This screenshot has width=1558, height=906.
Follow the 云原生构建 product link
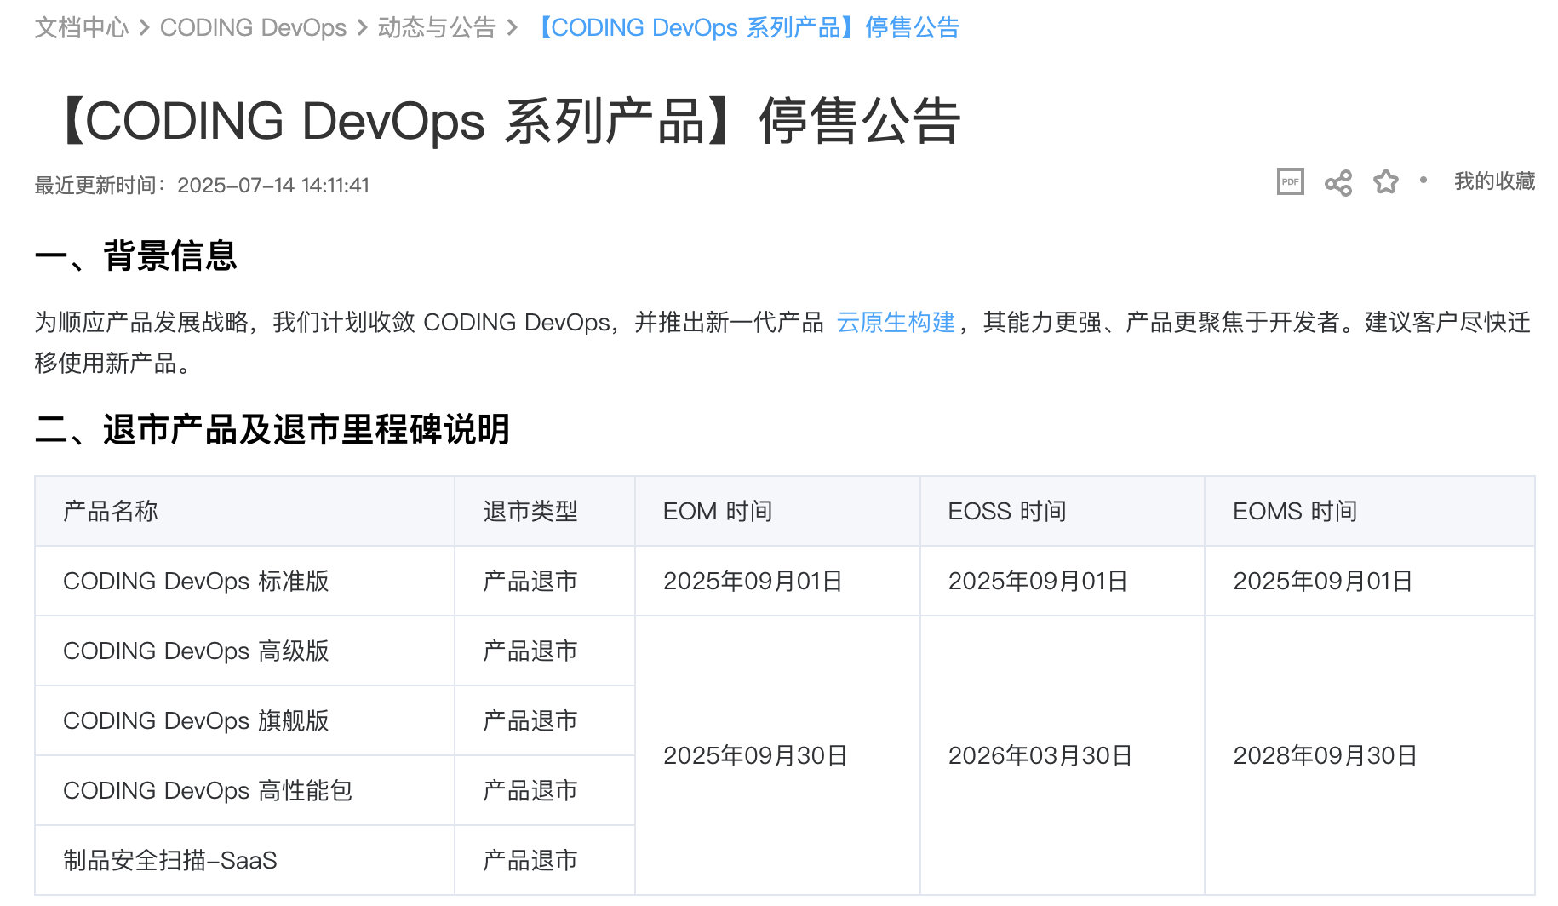point(896,323)
